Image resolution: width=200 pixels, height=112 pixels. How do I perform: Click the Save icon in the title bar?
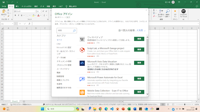click(x=3, y=2)
